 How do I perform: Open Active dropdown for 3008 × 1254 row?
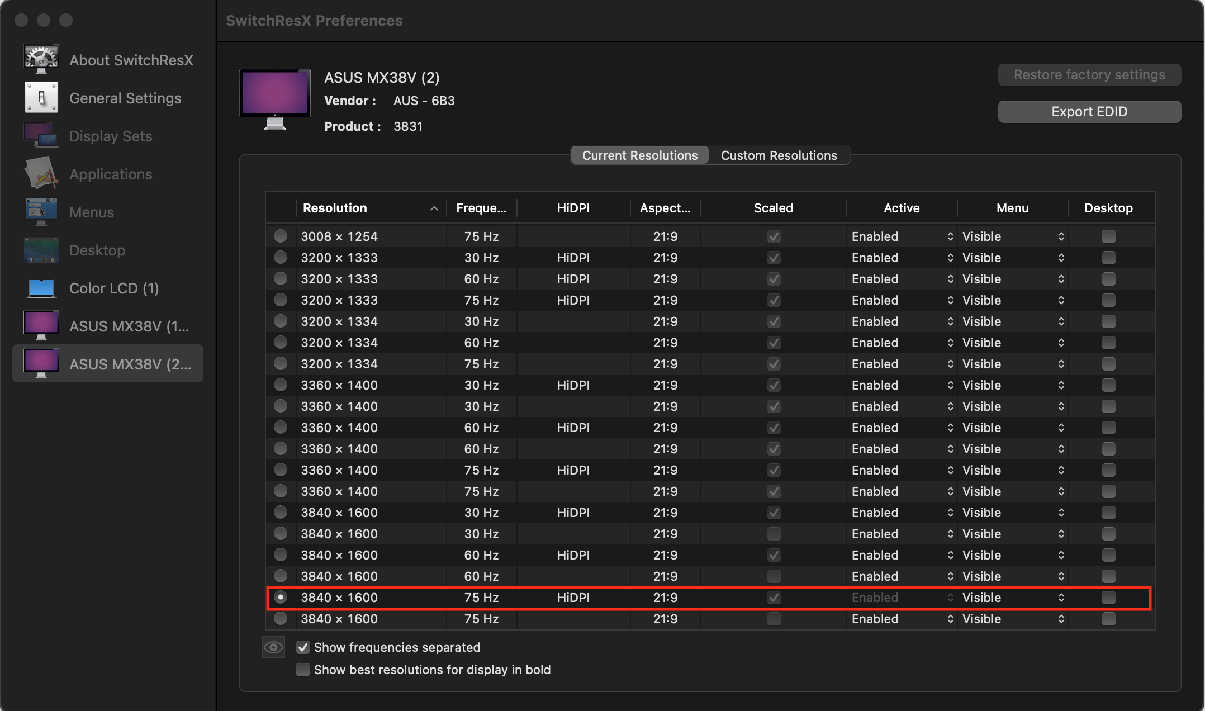(902, 236)
